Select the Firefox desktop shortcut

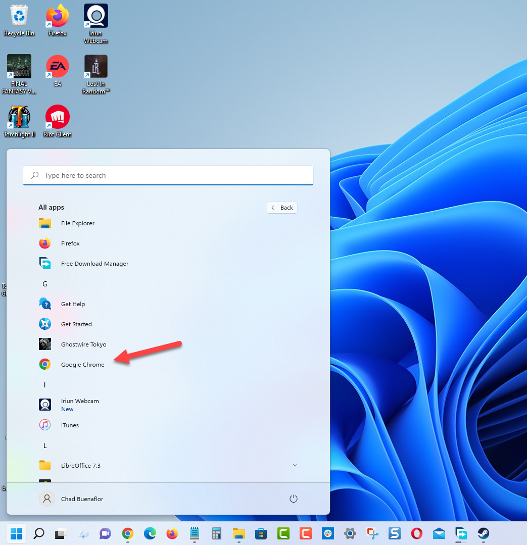(58, 21)
